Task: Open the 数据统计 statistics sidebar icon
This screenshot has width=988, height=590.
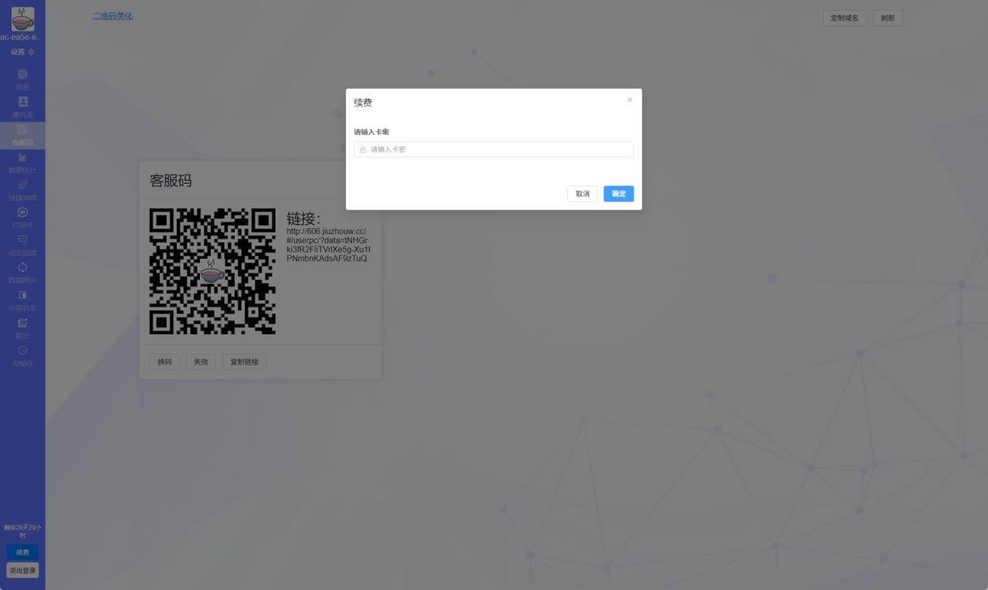Action: tap(22, 158)
